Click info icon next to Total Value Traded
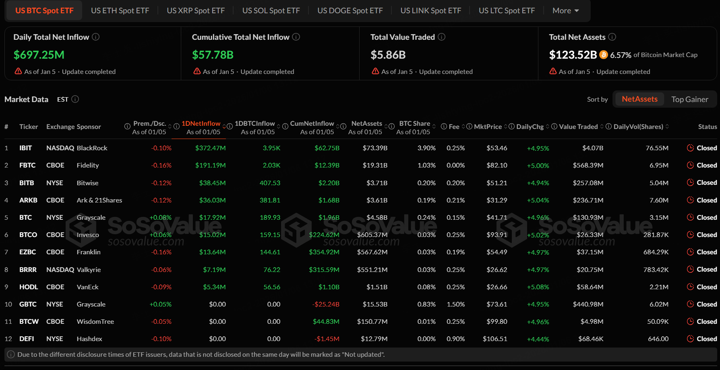 tap(441, 37)
